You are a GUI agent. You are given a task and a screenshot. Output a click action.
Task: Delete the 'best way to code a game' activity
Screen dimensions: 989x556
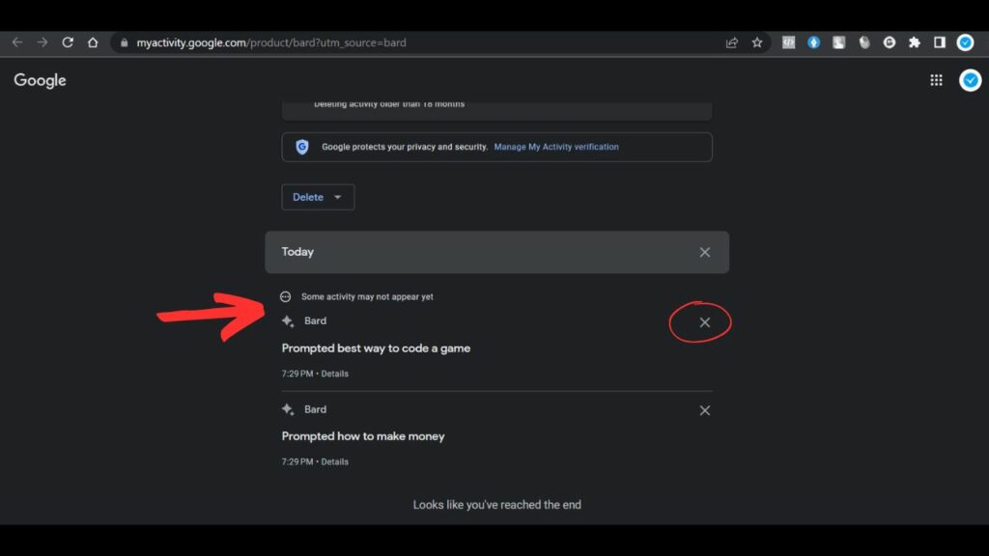coord(704,322)
